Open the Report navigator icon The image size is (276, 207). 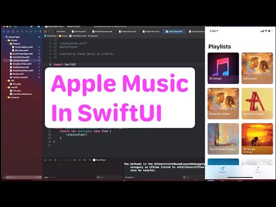(40, 32)
